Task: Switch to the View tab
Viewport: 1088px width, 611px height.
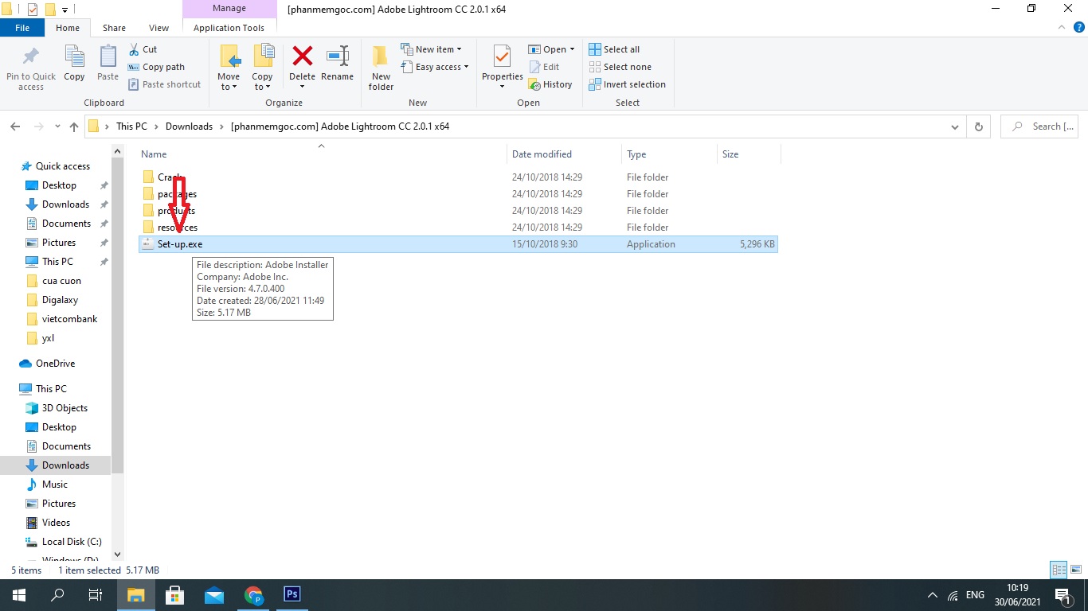Action: pos(159,28)
